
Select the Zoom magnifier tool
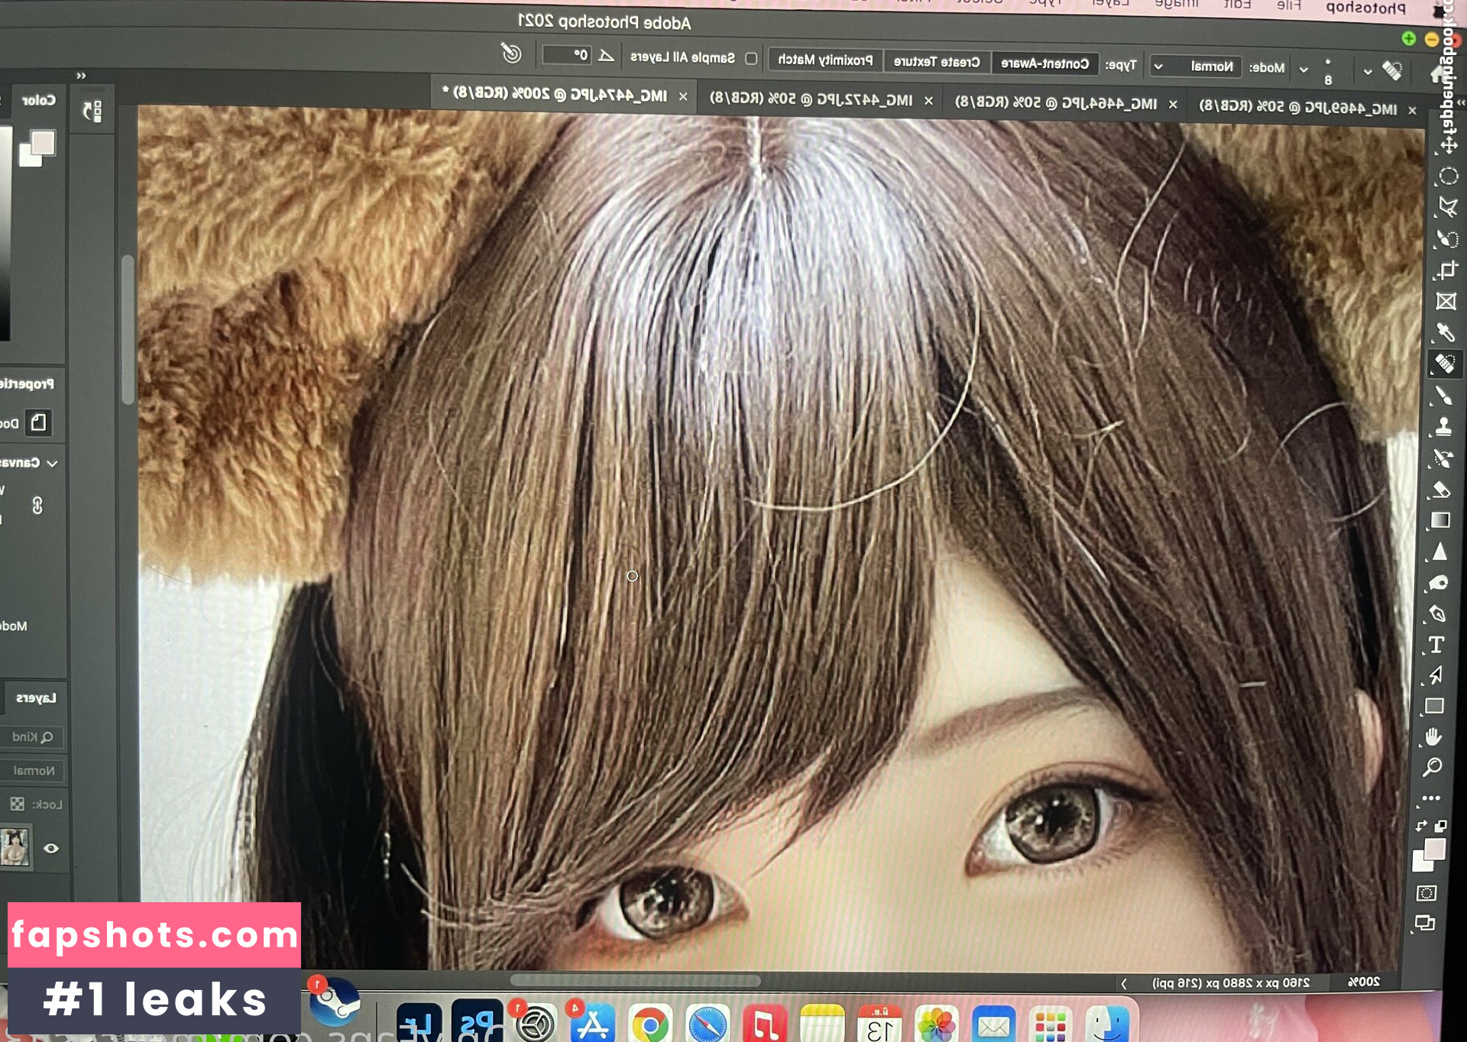coord(1433,767)
